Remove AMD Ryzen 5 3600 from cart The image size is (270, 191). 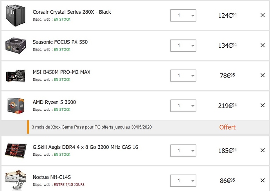click(262, 105)
